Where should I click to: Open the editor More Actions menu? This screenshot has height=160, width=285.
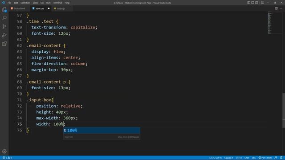tap(281, 8)
